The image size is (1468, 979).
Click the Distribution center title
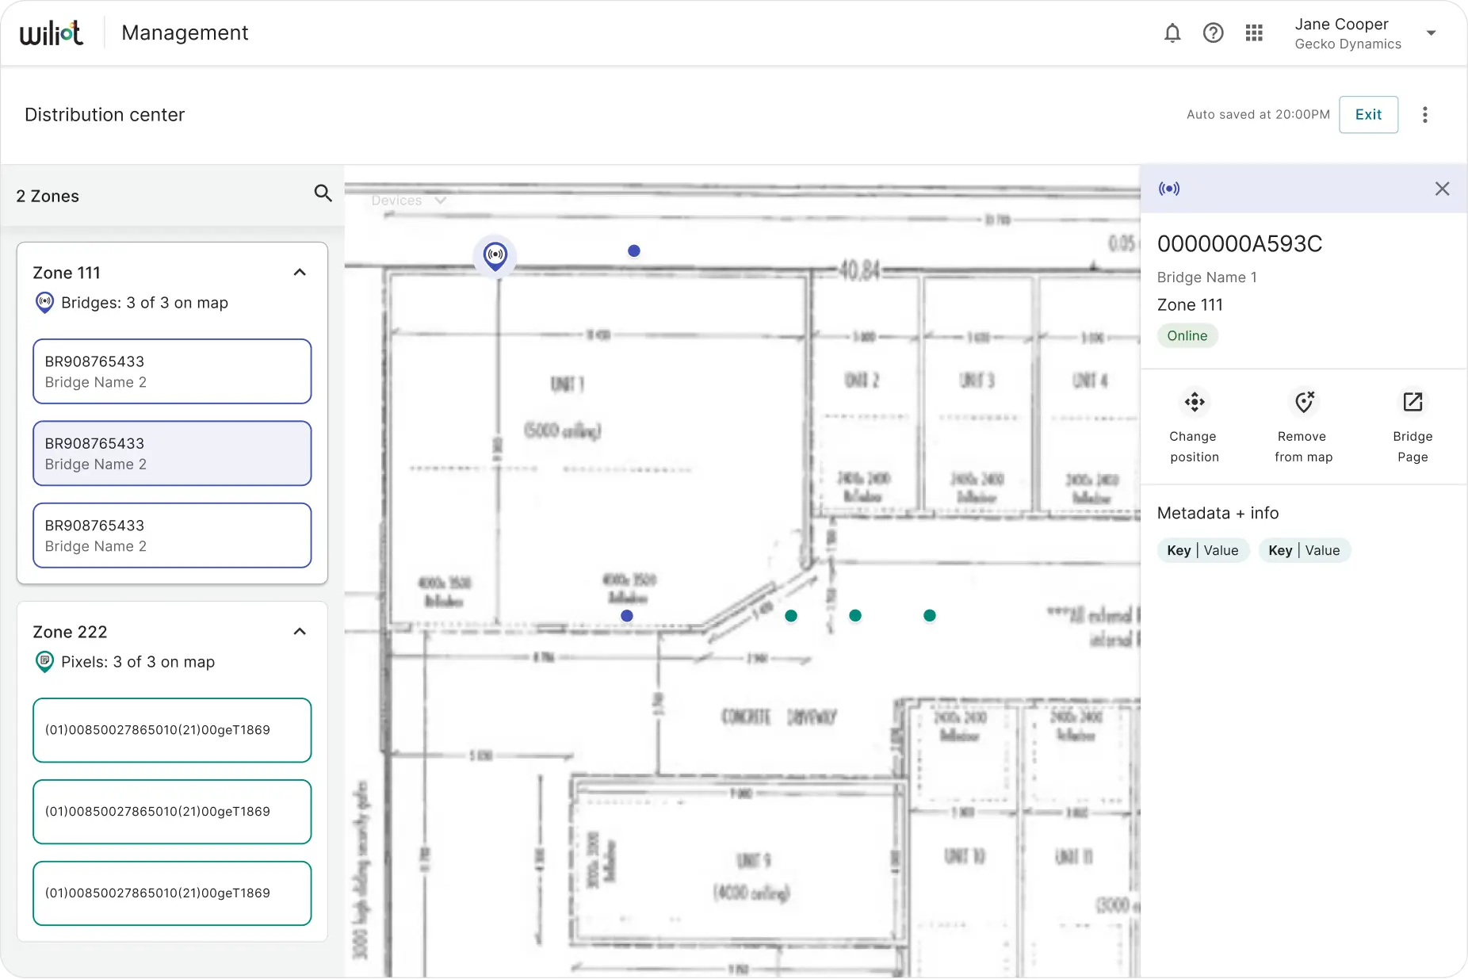(x=105, y=114)
